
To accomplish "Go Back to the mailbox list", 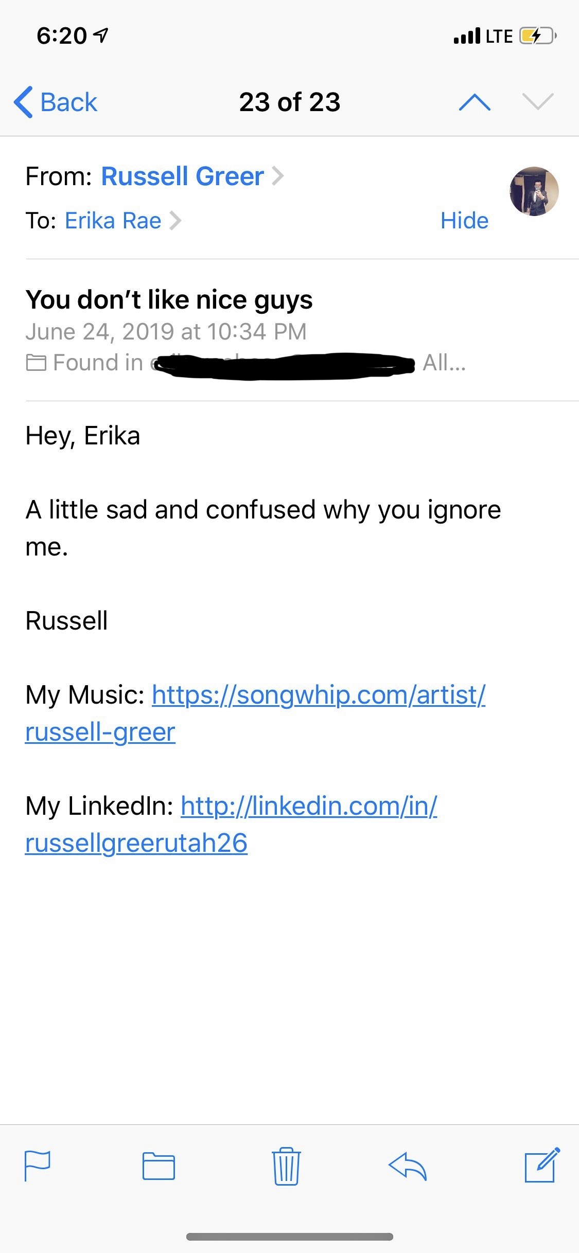I will tap(56, 102).
